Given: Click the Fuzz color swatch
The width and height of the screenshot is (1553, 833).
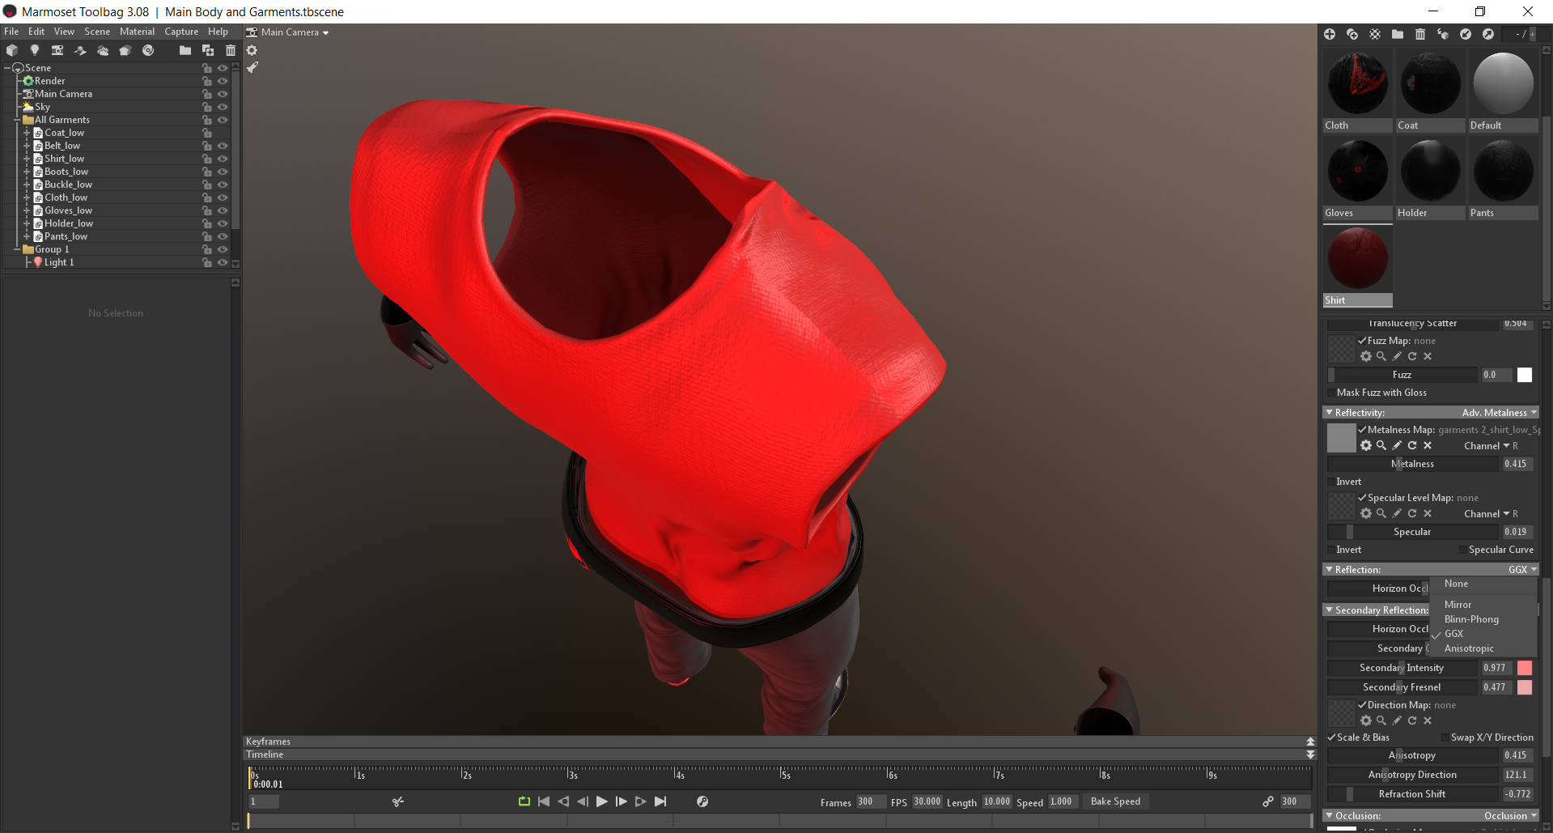Looking at the screenshot, I should (x=1525, y=375).
